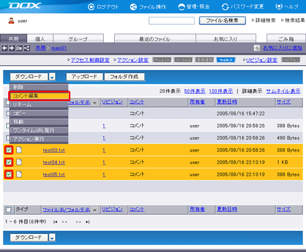Select アクション実行 menu entry
Screen dimensions: 306x252
point(39,139)
